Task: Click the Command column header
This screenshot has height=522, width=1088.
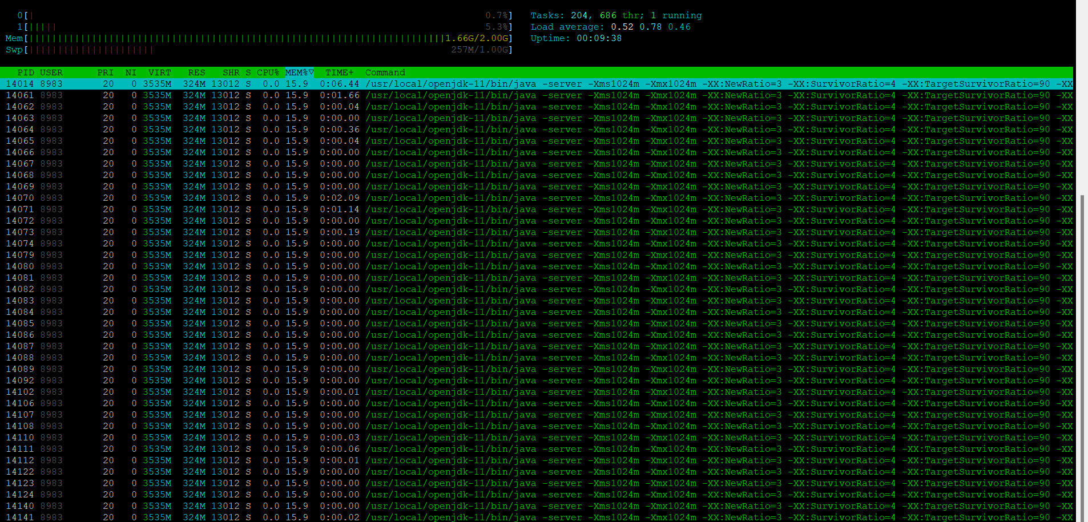Action: [385, 72]
